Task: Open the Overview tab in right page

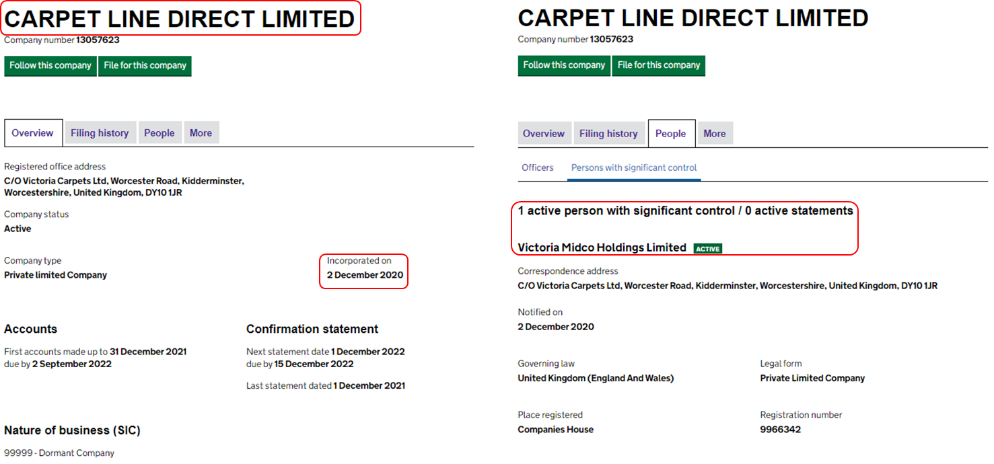Action: coord(544,134)
